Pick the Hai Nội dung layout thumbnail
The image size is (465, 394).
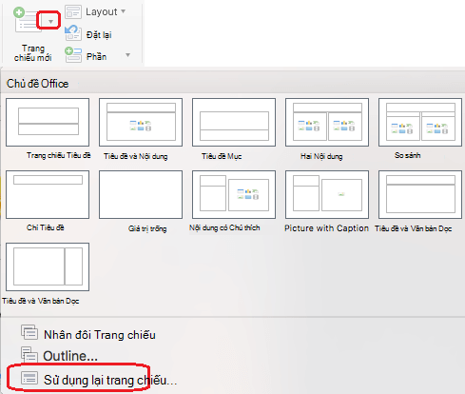[x=327, y=122]
